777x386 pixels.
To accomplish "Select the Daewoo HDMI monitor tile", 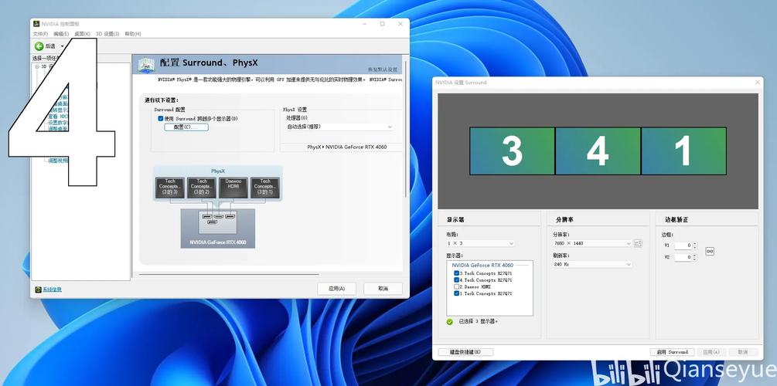I will click(x=233, y=188).
